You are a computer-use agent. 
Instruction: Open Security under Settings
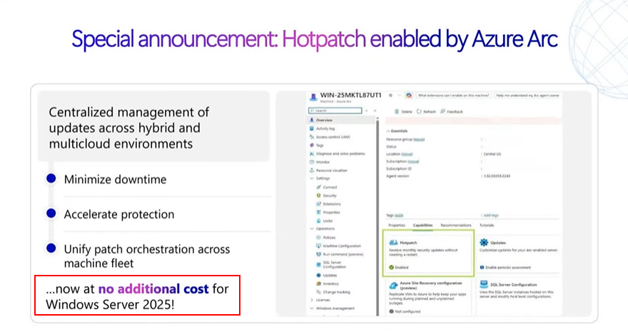pos(330,196)
